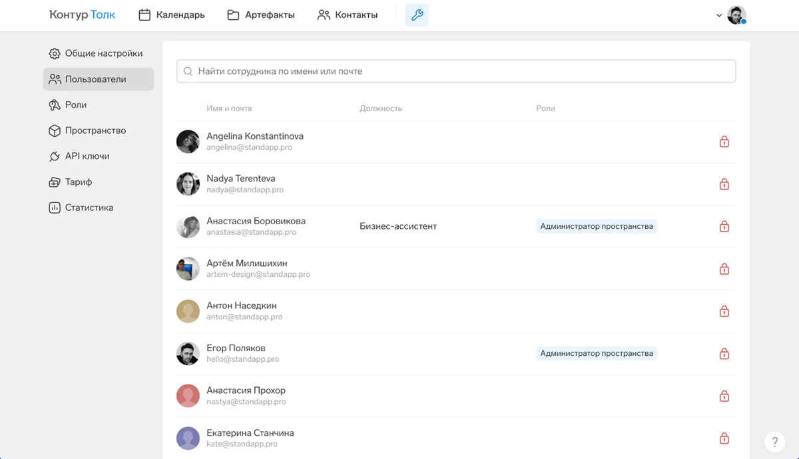This screenshot has height=459, width=799.
Task: Click the lock icon for Анастасия Прохор
Action: click(724, 396)
